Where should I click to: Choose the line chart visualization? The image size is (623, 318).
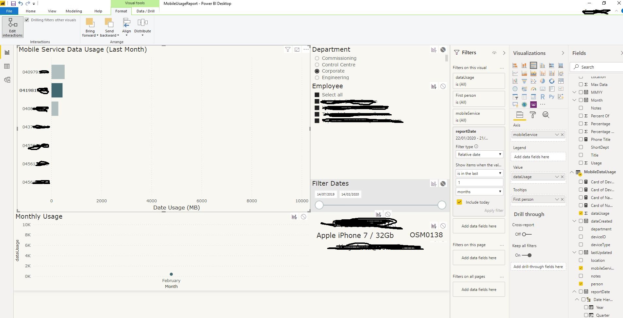click(x=515, y=73)
